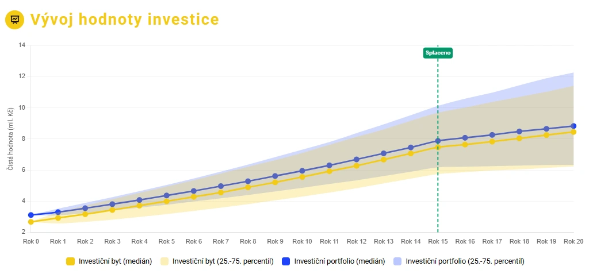The image size is (589, 274).
Task: Click the portfolio median point at Rok 5
Action: [x=167, y=196]
